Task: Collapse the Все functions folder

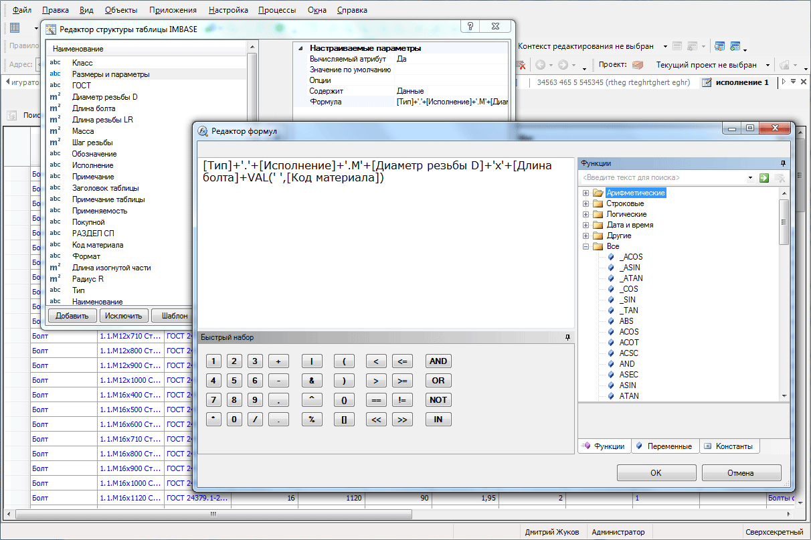Action: click(x=586, y=246)
